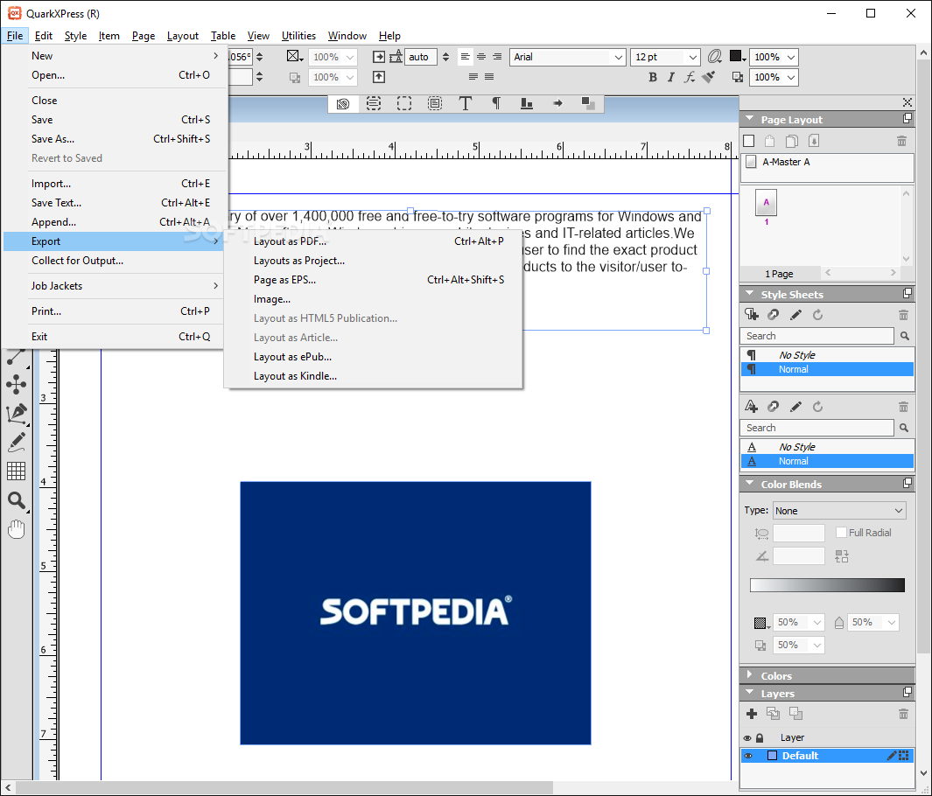
Task: Open the Paragraph pilcrow tab icon
Action: (x=495, y=103)
